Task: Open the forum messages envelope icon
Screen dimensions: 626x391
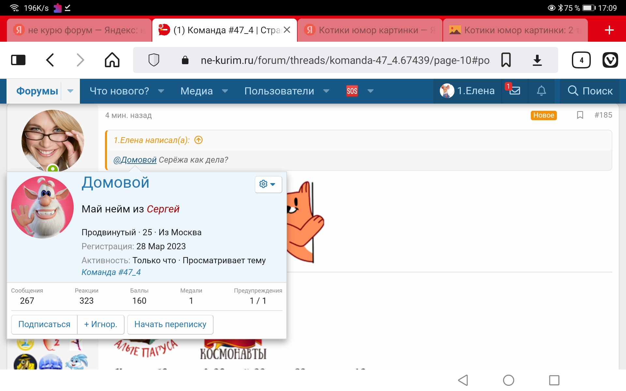Action: [x=514, y=90]
